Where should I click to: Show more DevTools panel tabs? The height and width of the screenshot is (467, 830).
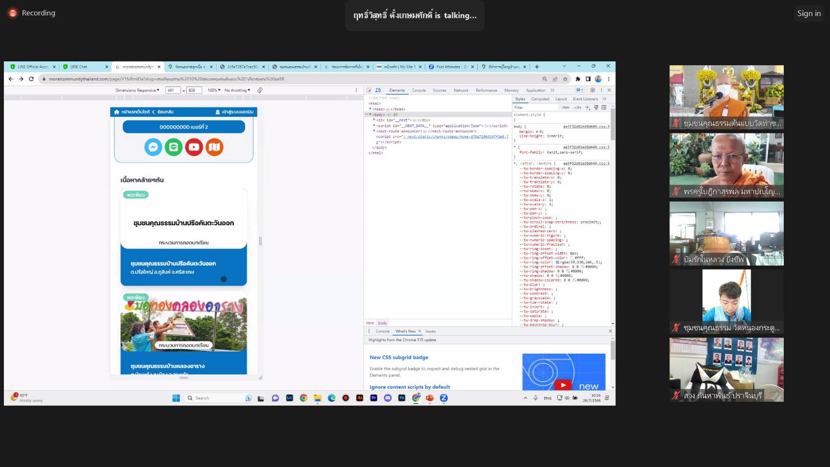pyautogui.click(x=552, y=90)
